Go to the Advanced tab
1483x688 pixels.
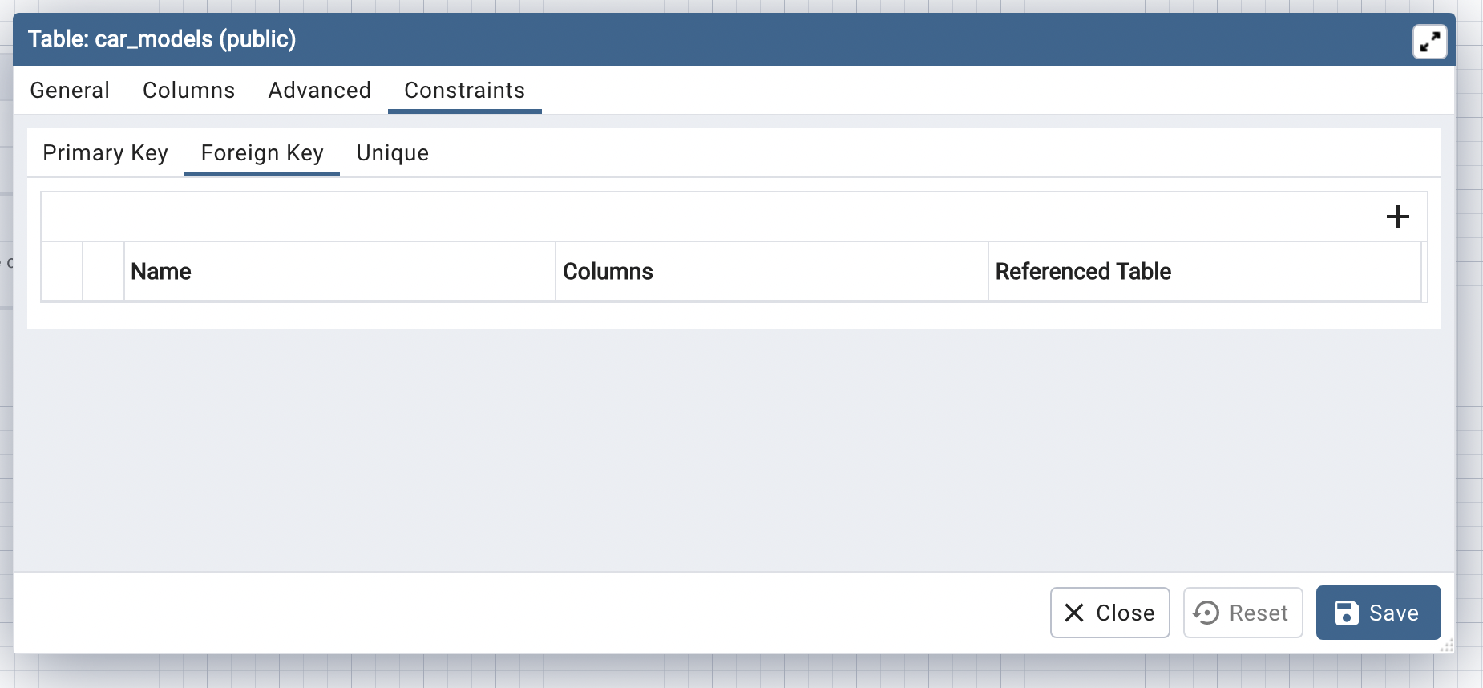point(319,91)
